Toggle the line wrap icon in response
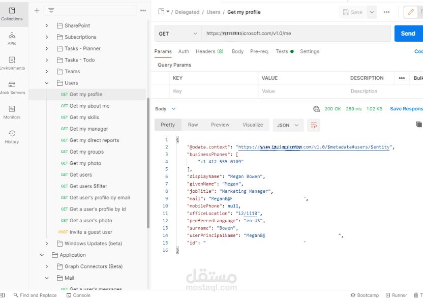Screen dimensions: 423x298 coord(314,125)
